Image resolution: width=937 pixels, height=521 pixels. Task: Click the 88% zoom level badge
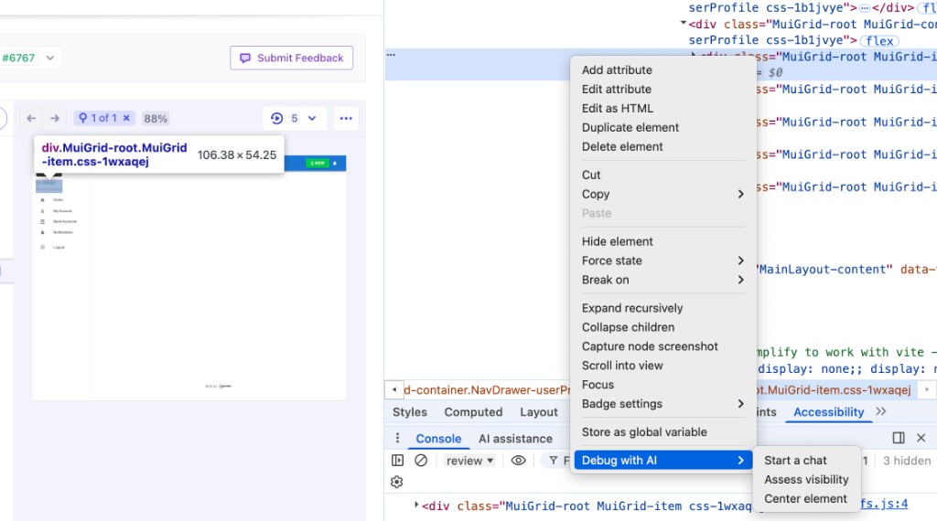click(x=156, y=118)
